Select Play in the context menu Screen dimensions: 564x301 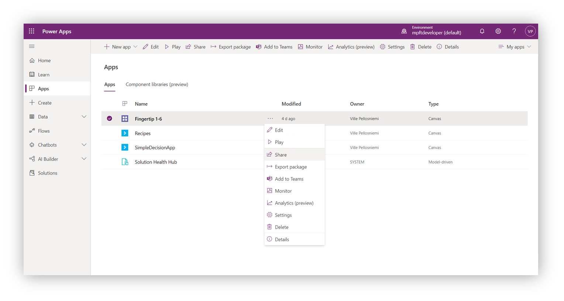(295, 142)
